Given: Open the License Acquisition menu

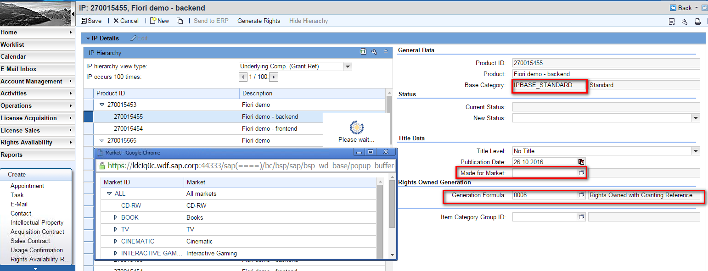Looking at the screenshot, I should [38, 118].
